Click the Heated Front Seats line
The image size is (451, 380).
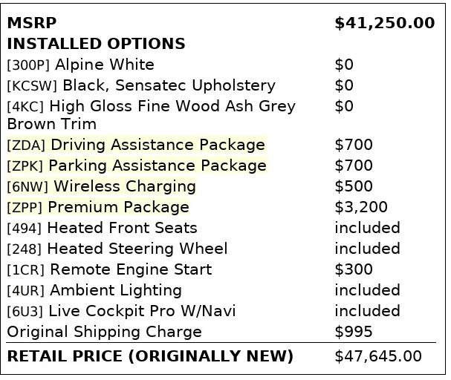pos(102,228)
